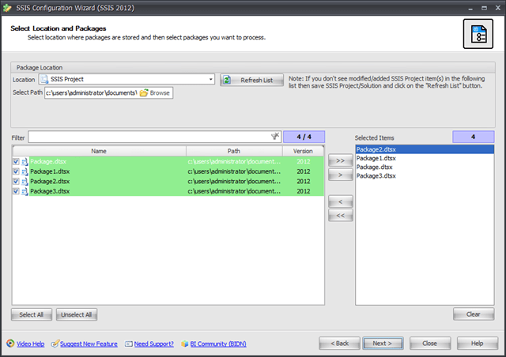Uncheck the Package3.dtsx checkbox
506x357 pixels.
tap(16, 192)
